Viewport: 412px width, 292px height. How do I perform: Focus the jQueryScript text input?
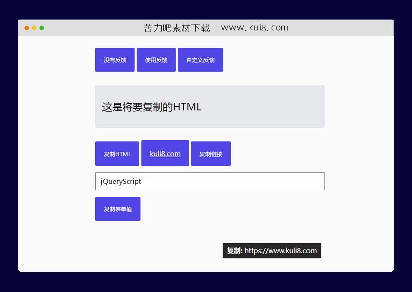coord(210,181)
